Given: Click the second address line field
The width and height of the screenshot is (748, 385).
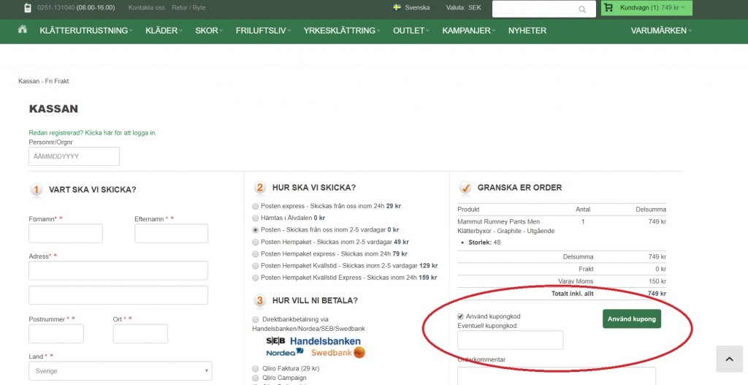Looking at the screenshot, I should coord(118,295).
